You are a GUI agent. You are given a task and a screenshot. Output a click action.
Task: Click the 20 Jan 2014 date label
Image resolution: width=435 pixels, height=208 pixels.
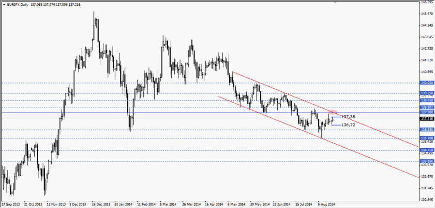(124, 205)
